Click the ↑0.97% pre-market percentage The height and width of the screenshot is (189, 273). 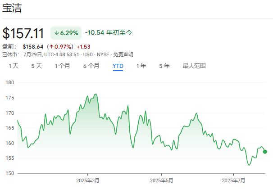60,47
